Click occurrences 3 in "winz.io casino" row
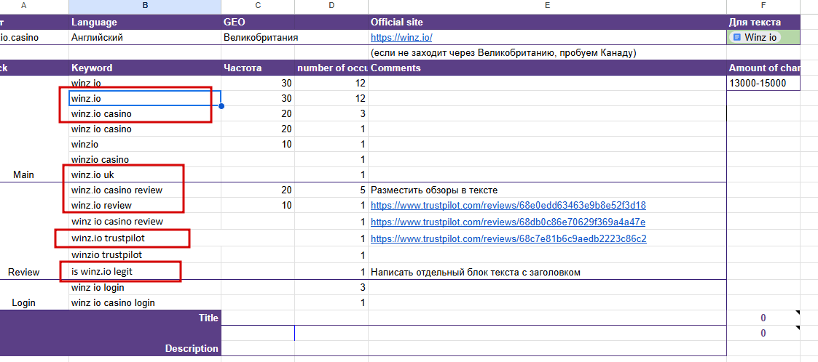This screenshot has width=818, height=362. pyautogui.click(x=331, y=113)
